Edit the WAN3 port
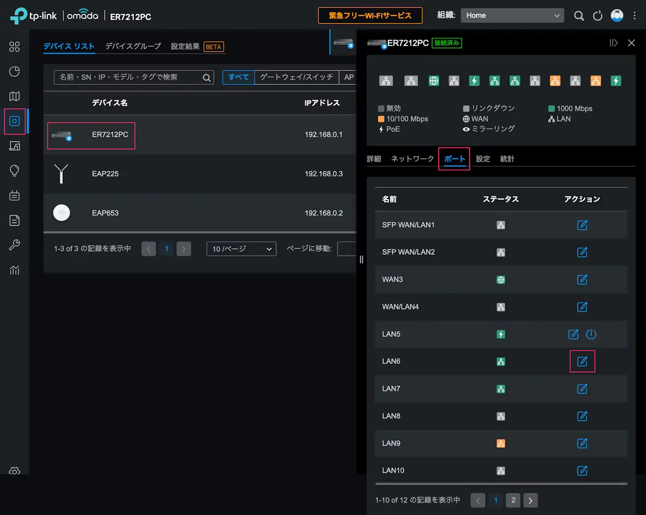This screenshot has width=646, height=515. (582, 279)
